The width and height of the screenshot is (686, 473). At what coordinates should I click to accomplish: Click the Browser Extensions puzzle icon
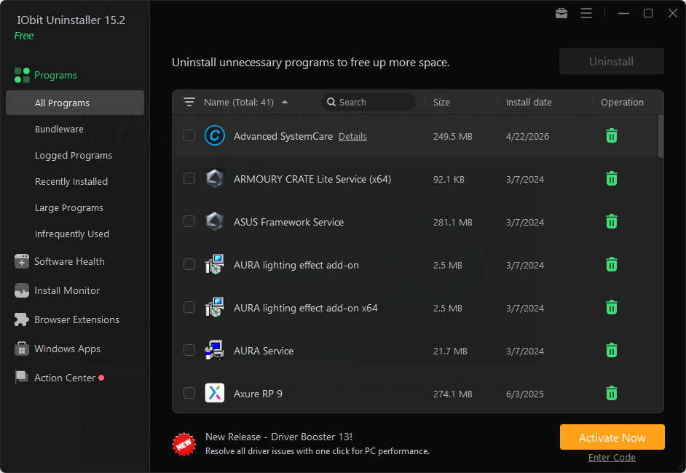click(21, 319)
